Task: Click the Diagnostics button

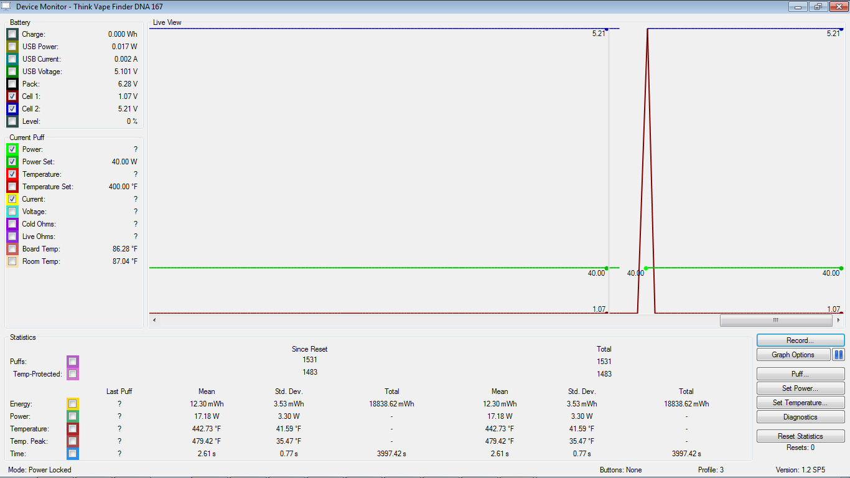Action: tap(800, 417)
